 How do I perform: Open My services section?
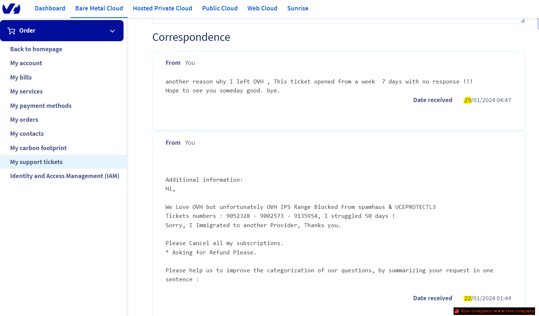pyautogui.click(x=26, y=91)
